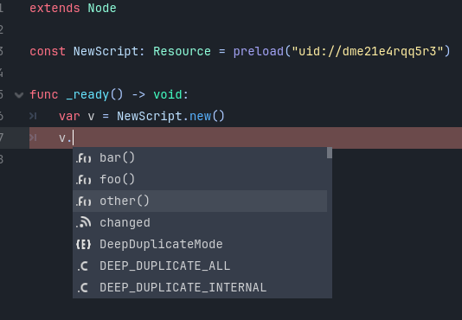
Task: Select bar() from the autocomplete list
Action: pyautogui.click(x=200, y=158)
